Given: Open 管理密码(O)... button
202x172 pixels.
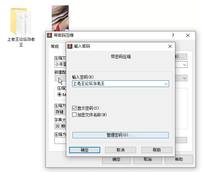Looking at the screenshot, I should [121, 135].
